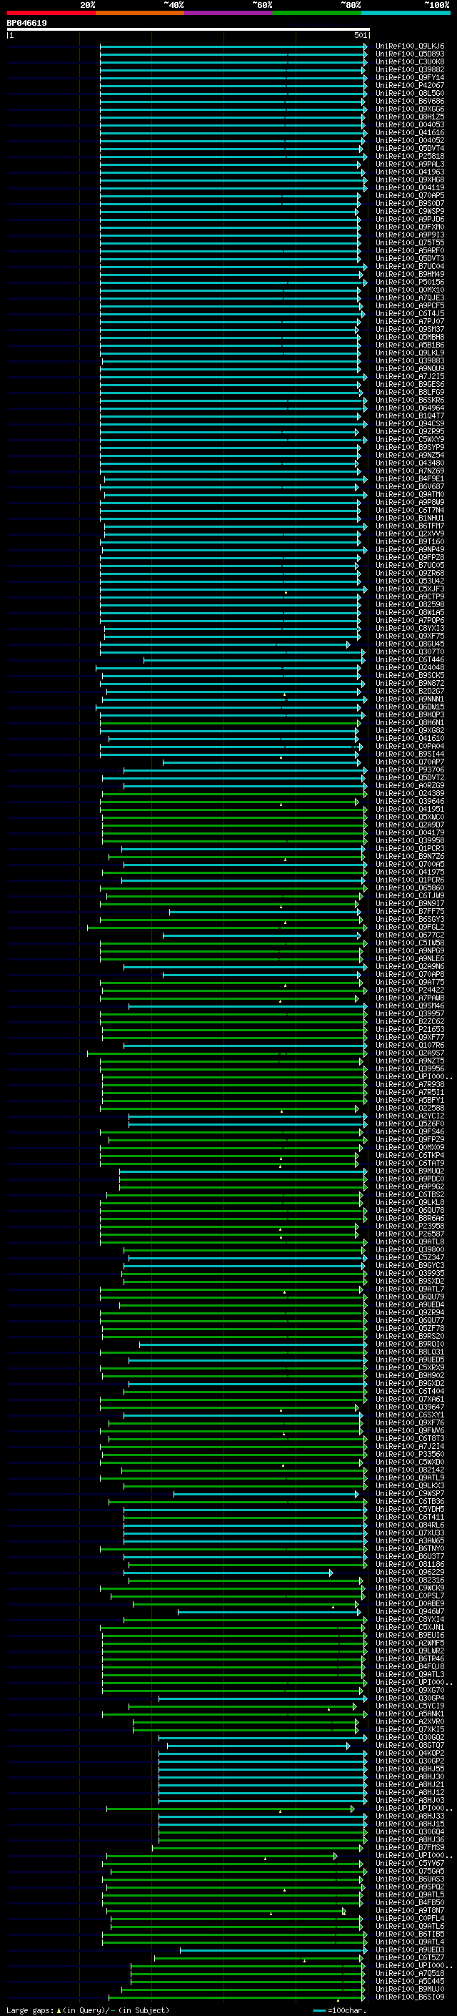Click the UniRef100_Q39646 hit name
Image resolution: width=457 pixels, height=2016 pixels.
click(410, 802)
